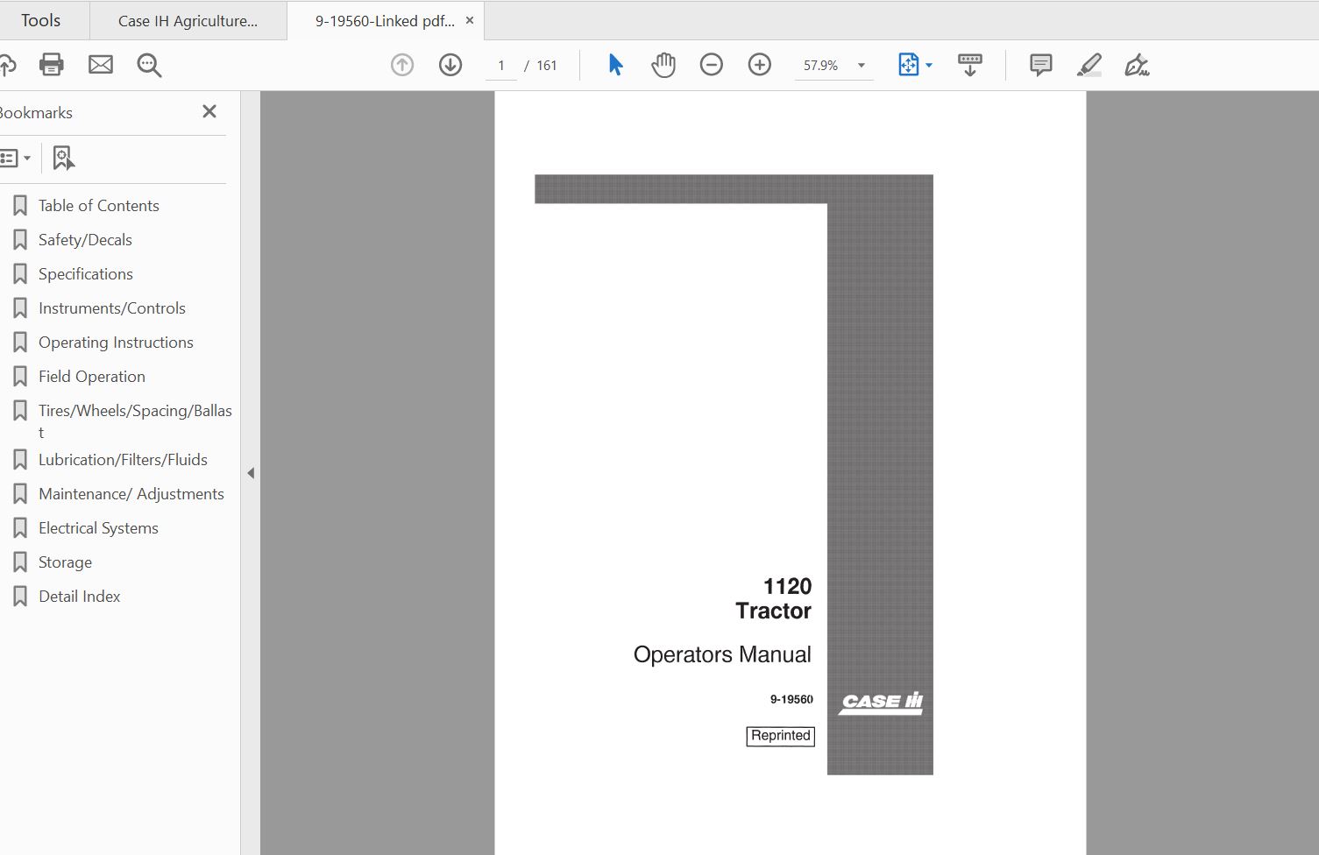The image size is (1319, 855).
Task: Click the bookmark icon beside Instruments/Controls
Action: coord(20,308)
